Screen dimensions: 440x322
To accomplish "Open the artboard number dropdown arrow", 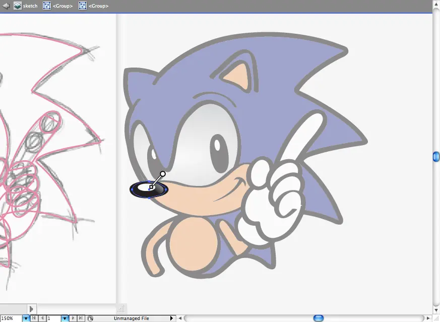I will (x=65, y=318).
